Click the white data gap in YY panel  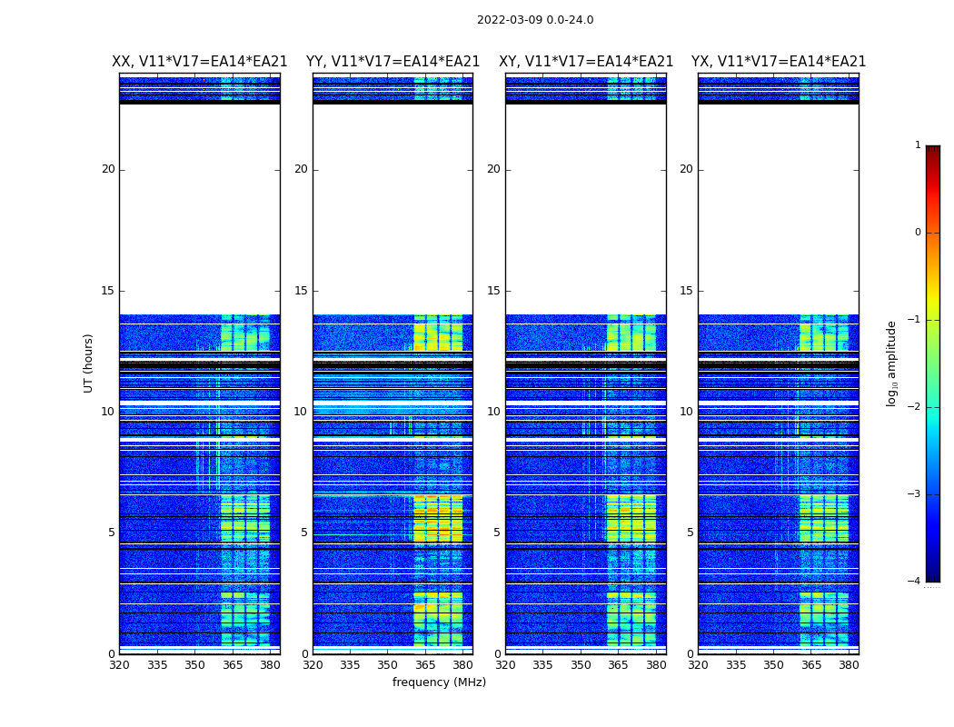pos(393,209)
